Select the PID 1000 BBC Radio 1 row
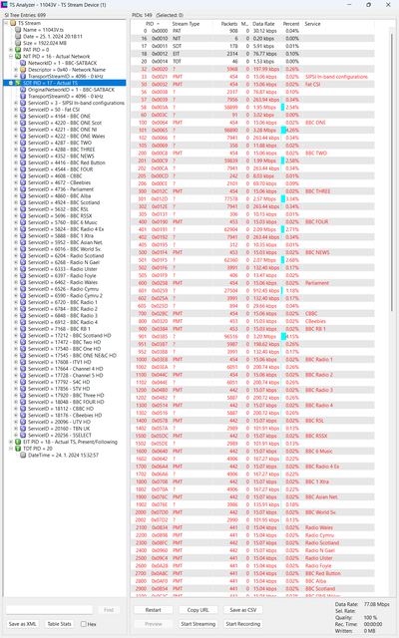The width and height of the screenshot is (399, 638). click(252, 359)
